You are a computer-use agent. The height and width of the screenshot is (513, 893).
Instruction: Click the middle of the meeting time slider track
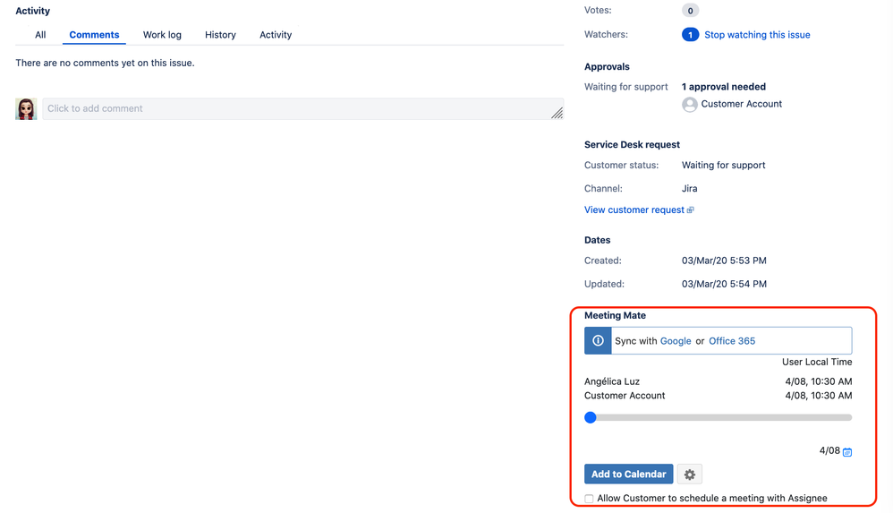(719, 418)
